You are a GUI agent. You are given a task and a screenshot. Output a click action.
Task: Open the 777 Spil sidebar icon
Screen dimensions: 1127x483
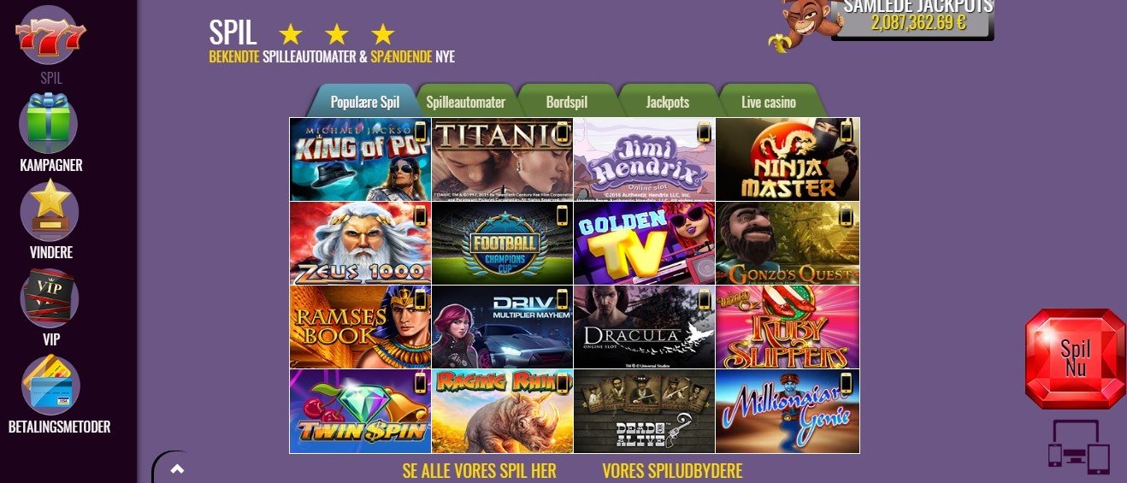click(50, 36)
